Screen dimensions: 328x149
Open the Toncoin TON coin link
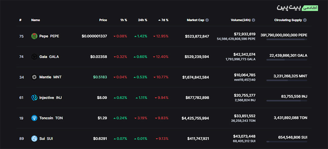(x=51, y=118)
